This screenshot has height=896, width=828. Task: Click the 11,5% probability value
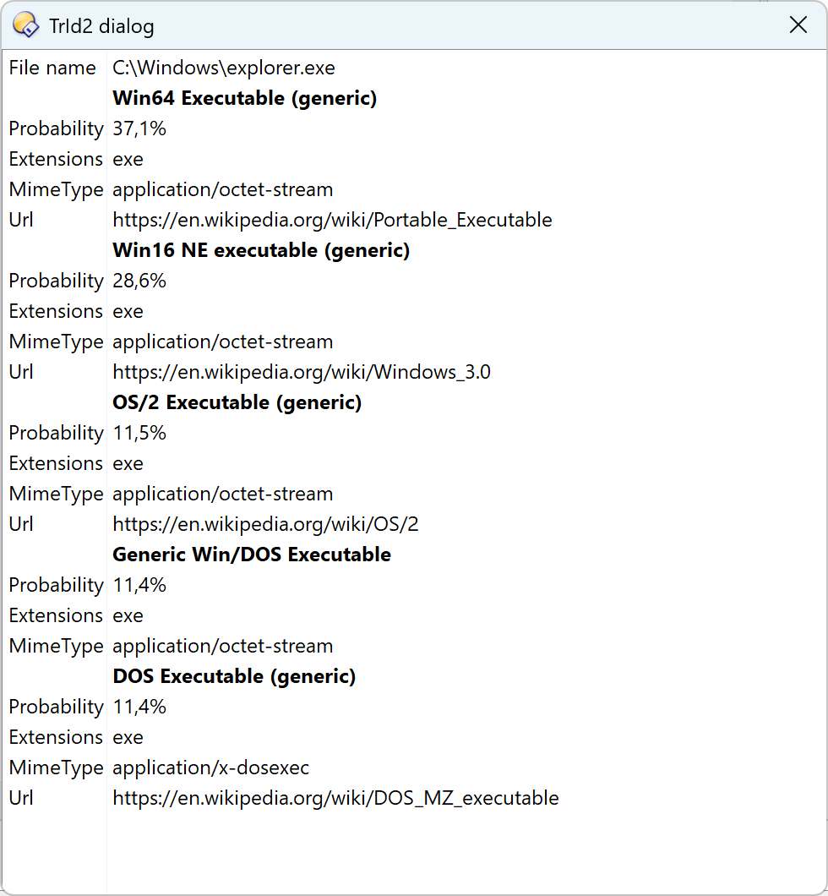point(139,433)
